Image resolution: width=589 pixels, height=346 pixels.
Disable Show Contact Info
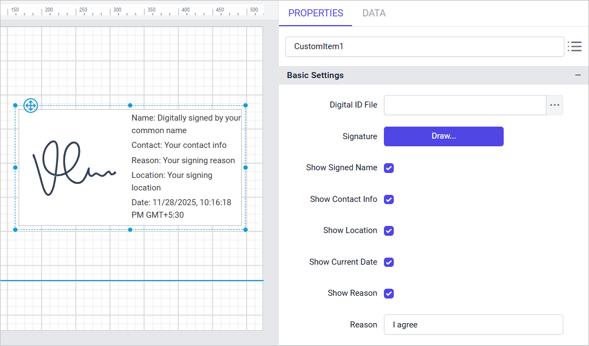click(389, 199)
